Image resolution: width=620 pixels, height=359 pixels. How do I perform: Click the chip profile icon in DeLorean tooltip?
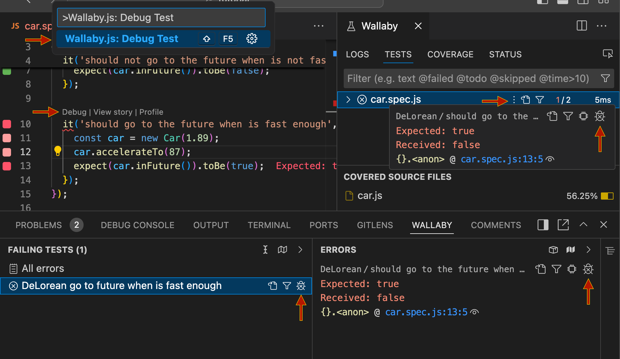point(584,116)
